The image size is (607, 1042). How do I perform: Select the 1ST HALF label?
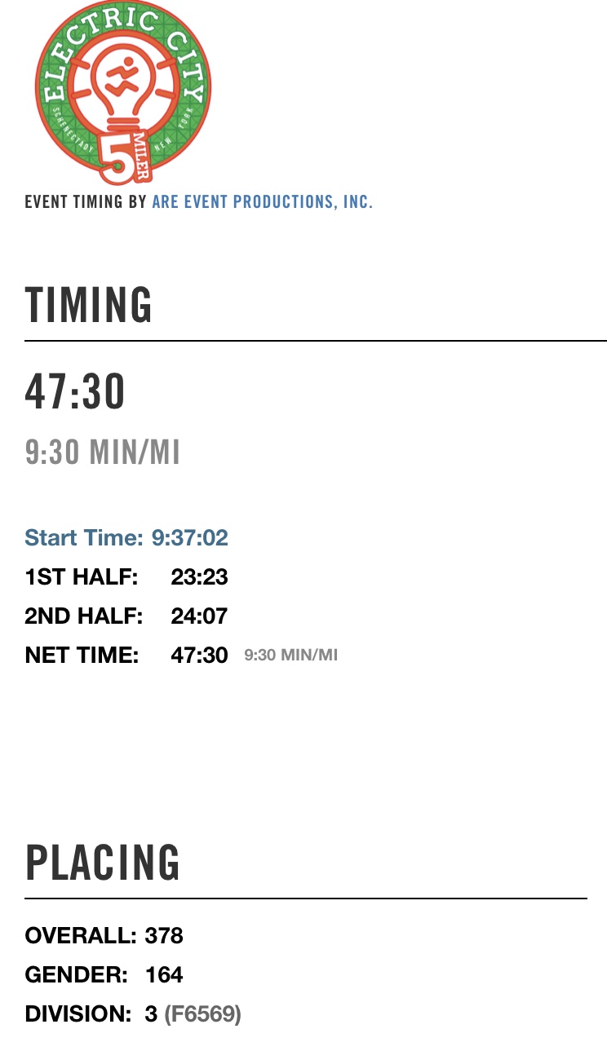coord(82,577)
